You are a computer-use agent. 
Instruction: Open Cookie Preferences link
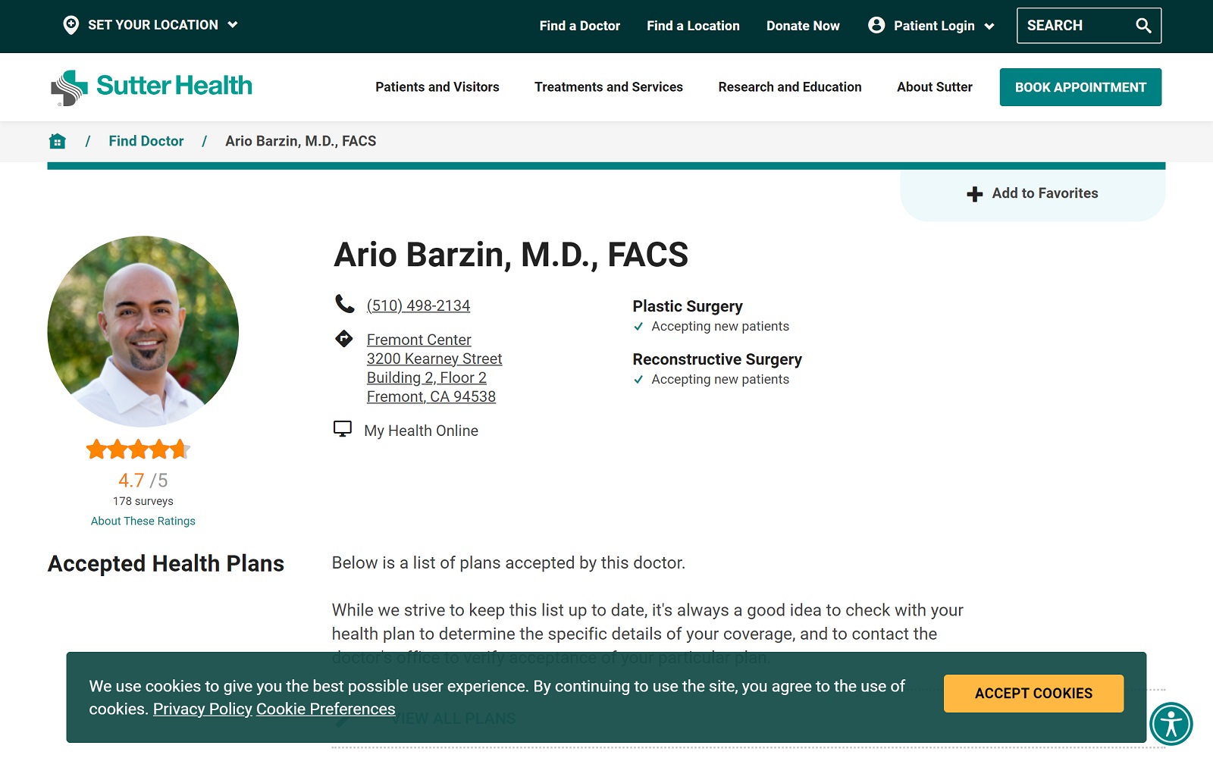click(326, 709)
